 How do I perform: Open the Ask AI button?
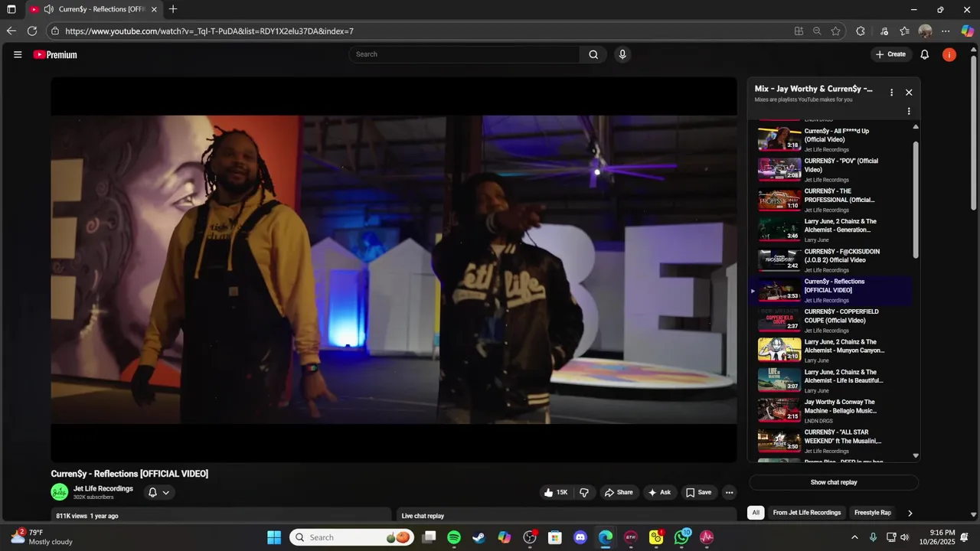click(x=659, y=492)
